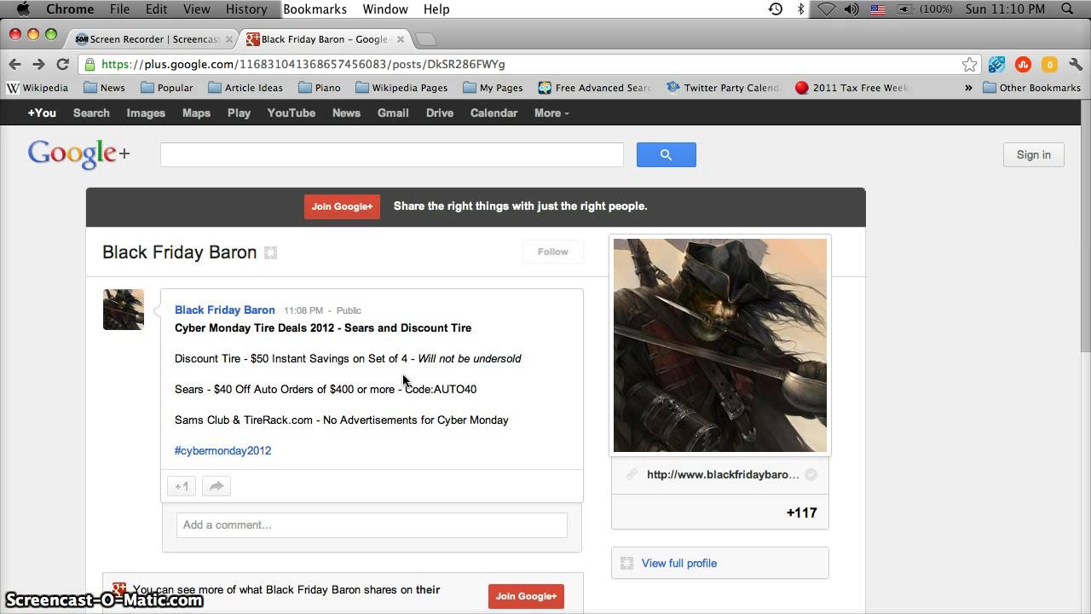Click the volume icon in menu bar
This screenshot has width=1091, height=614.
851,9
